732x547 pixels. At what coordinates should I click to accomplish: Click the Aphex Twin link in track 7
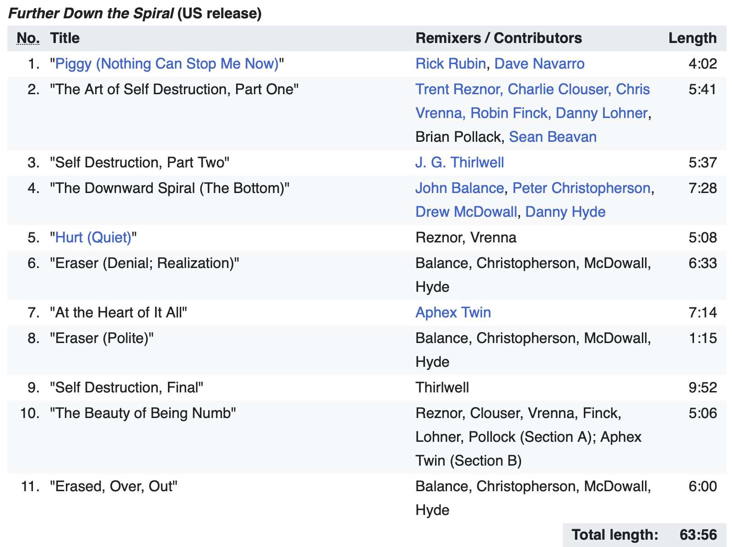point(453,312)
